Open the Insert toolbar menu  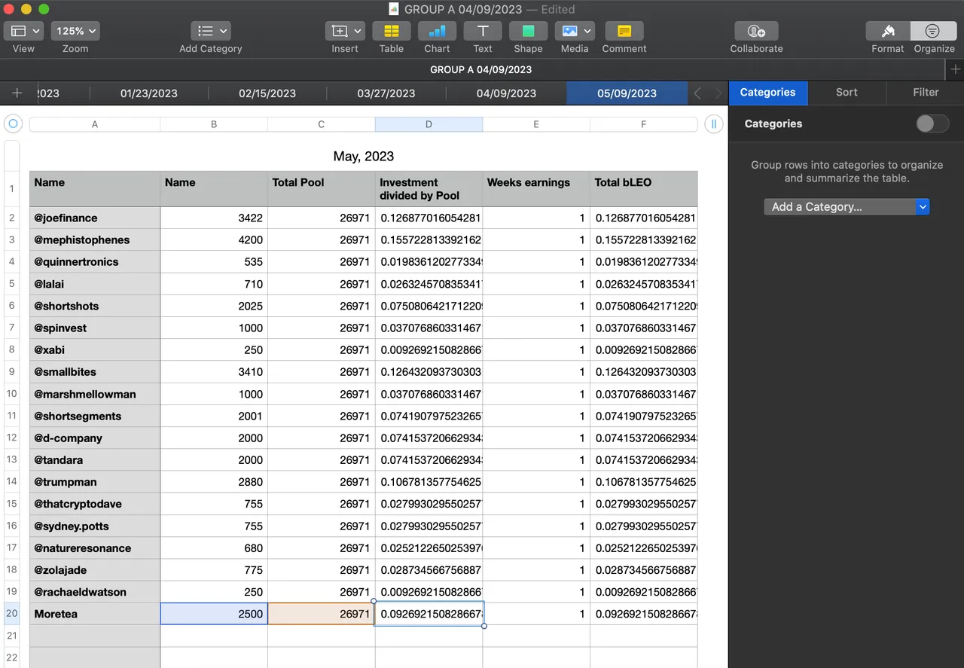coord(345,31)
